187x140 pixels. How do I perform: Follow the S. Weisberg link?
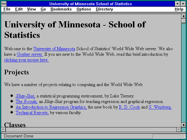[160, 107]
